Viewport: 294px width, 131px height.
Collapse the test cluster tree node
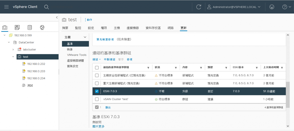point(13,57)
